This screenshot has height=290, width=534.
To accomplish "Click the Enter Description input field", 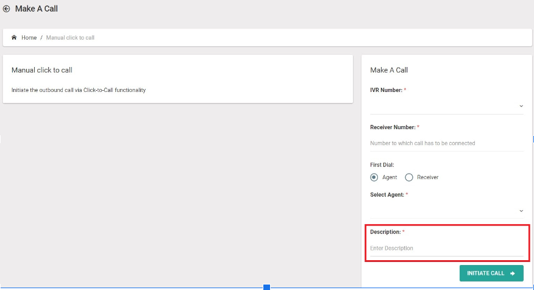I will tap(447, 248).
